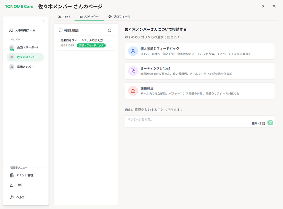Click the テナント管理 label
283x209 pixels.
pyautogui.click(x=25, y=175)
